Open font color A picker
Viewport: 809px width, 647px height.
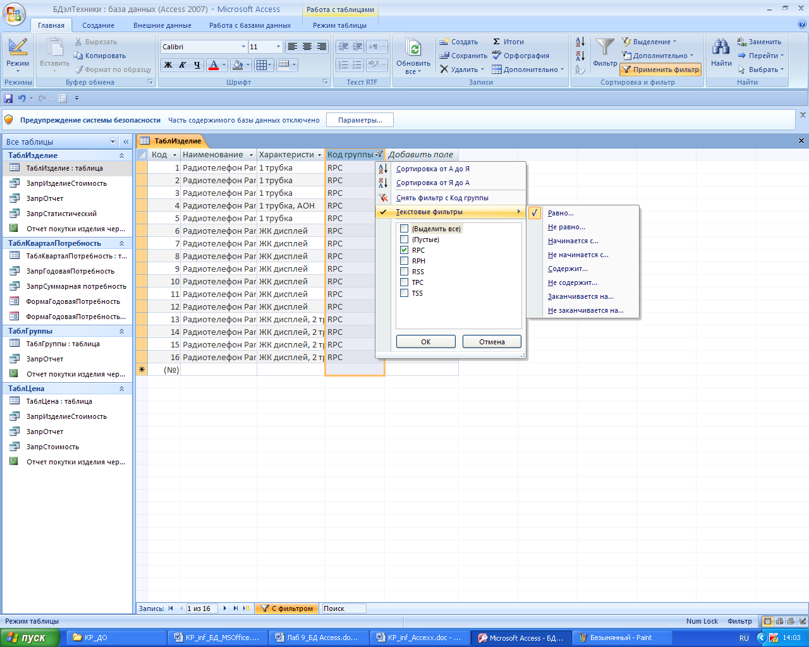click(x=213, y=64)
